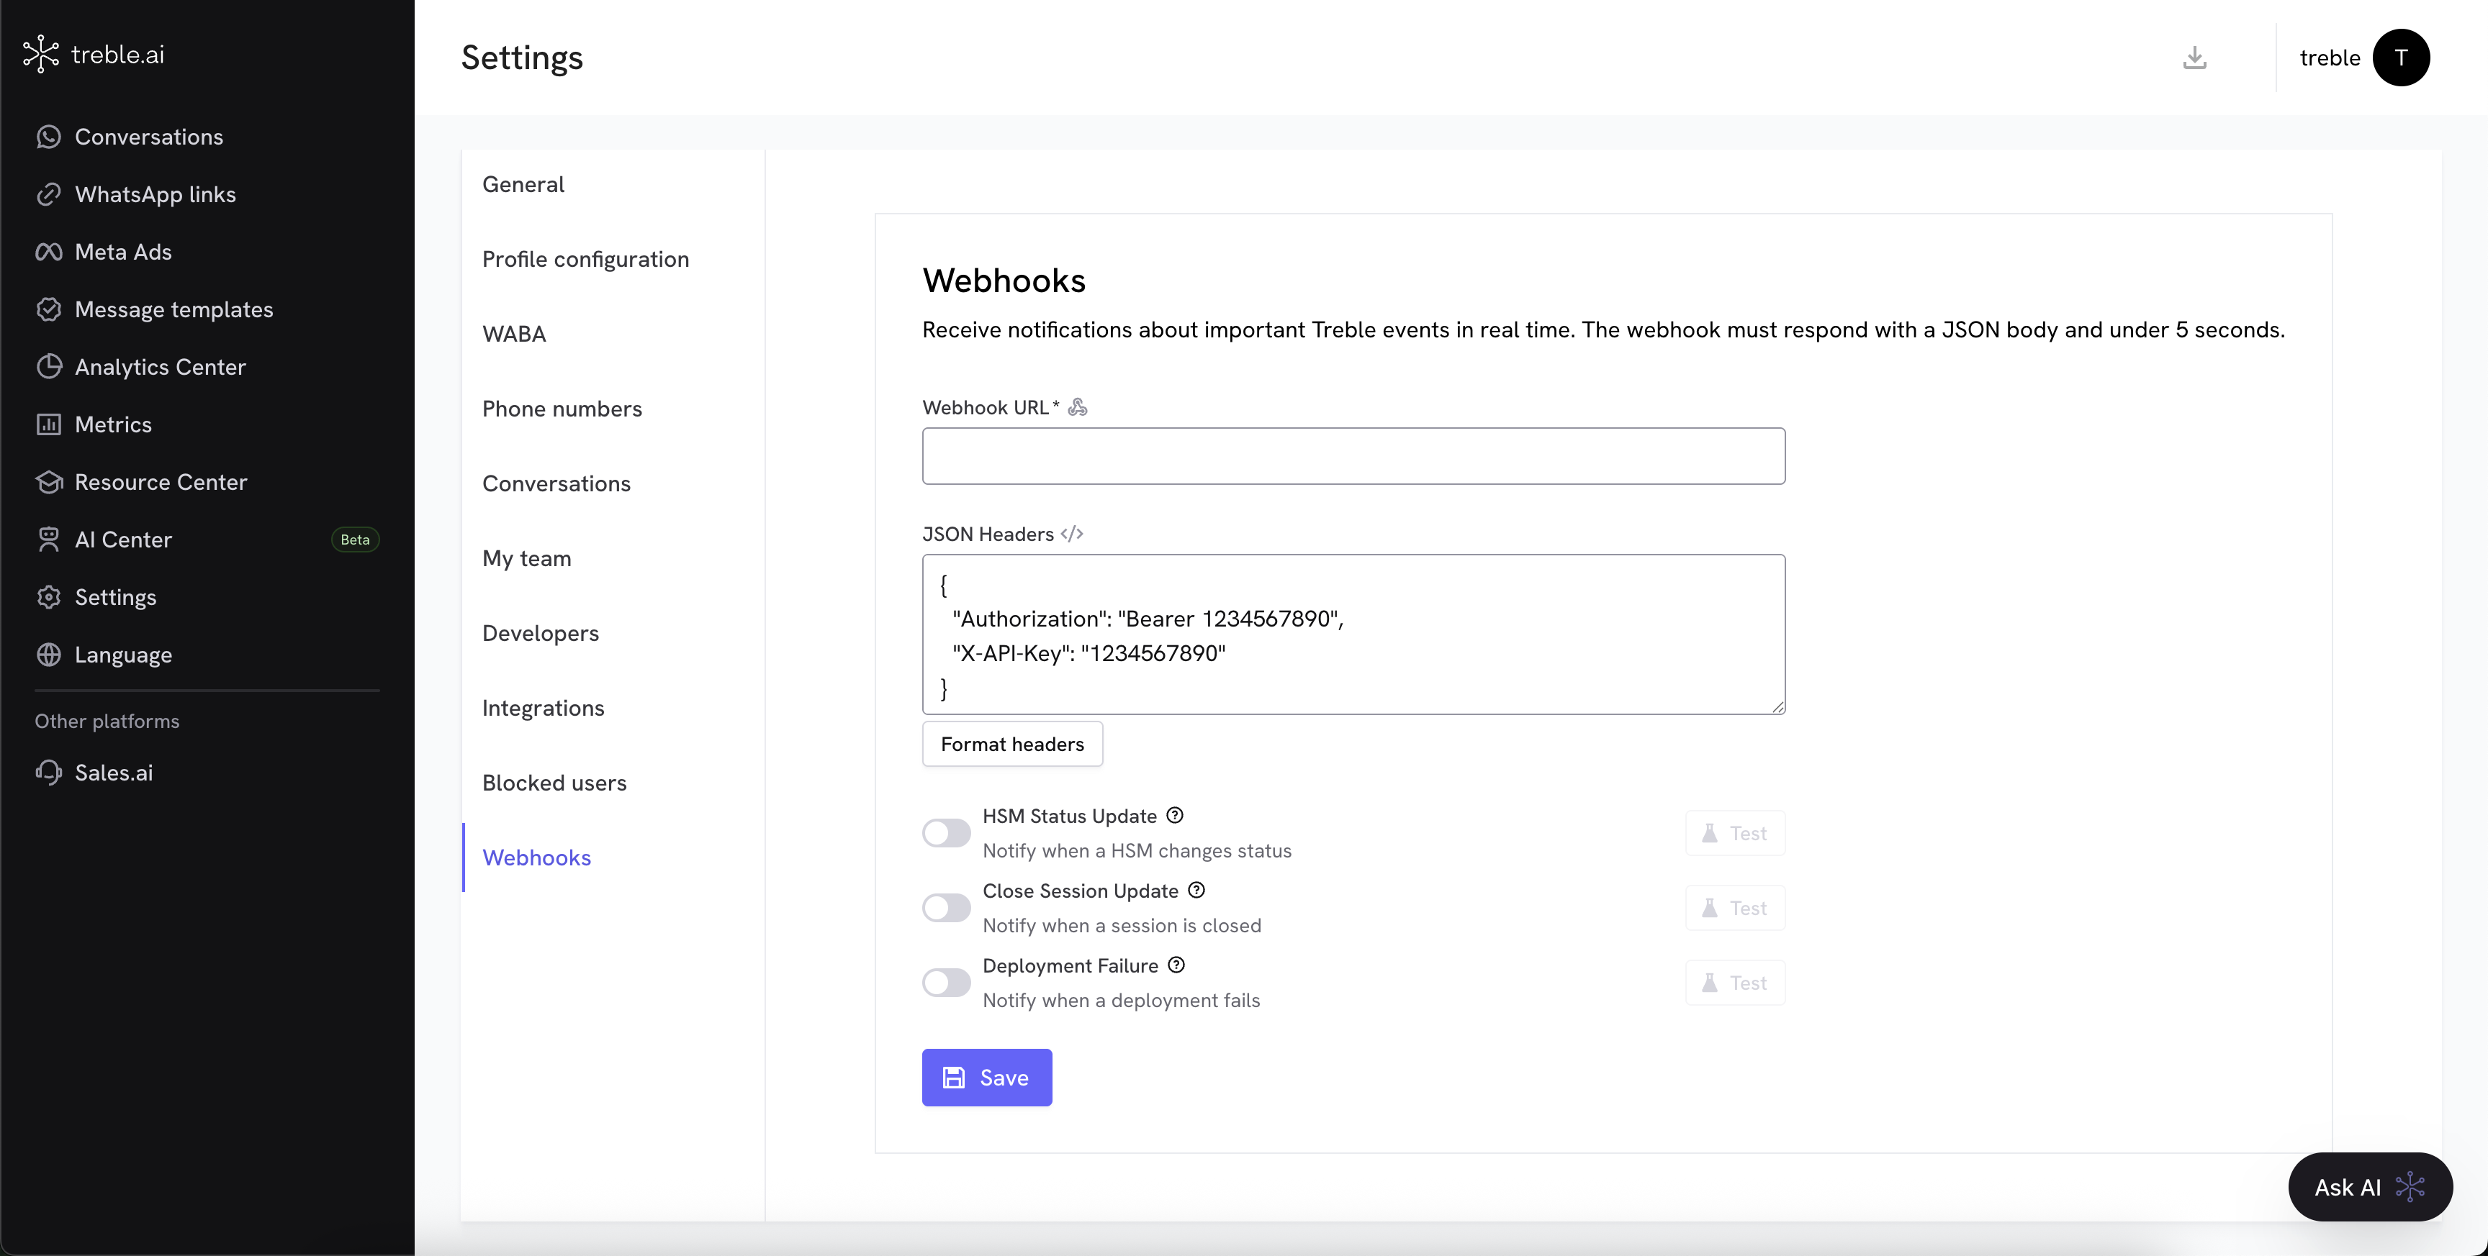Screen dimensions: 2488x1256
Task: Toggle Deployment Failure notifications
Action: (945, 983)
